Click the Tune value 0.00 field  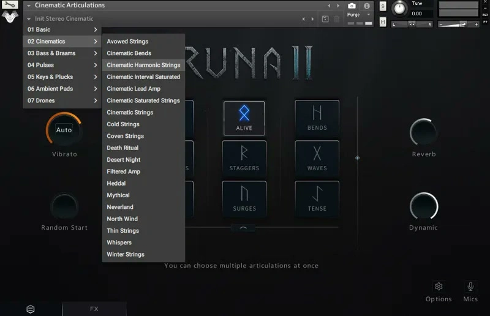click(x=421, y=13)
